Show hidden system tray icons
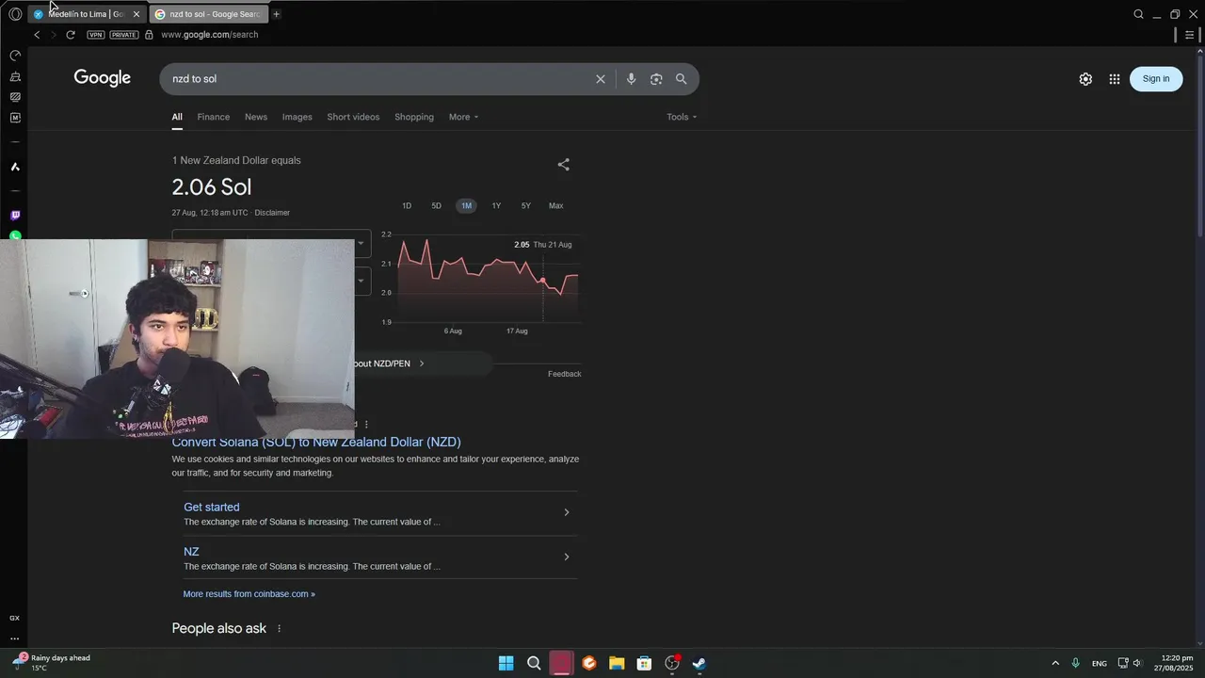 (1055, 663)
